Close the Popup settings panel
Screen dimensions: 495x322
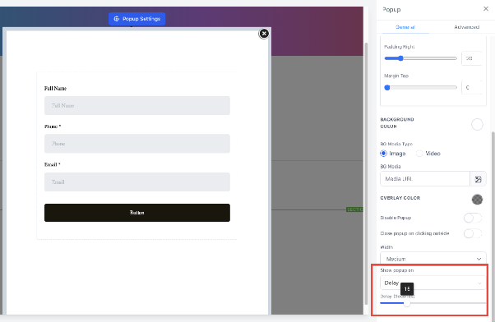click(x=485, y=9)
